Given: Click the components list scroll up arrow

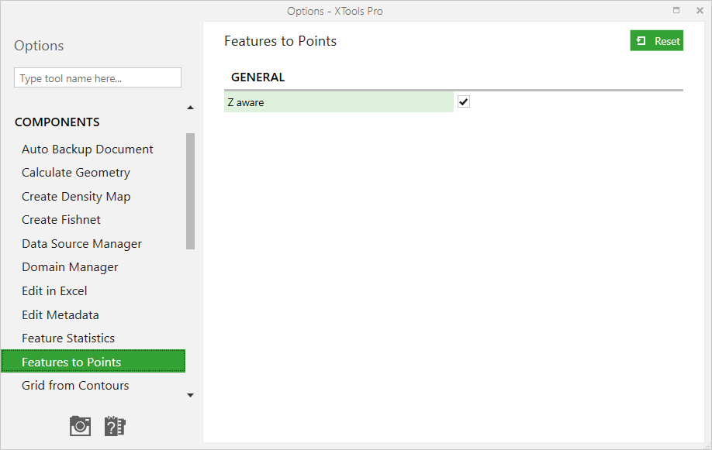Looking at the screenshot, I should pyautogui.click(x=190, y=108).
